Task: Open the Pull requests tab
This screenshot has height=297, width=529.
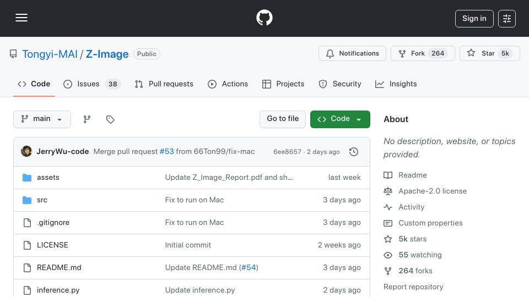Action: 164,84
